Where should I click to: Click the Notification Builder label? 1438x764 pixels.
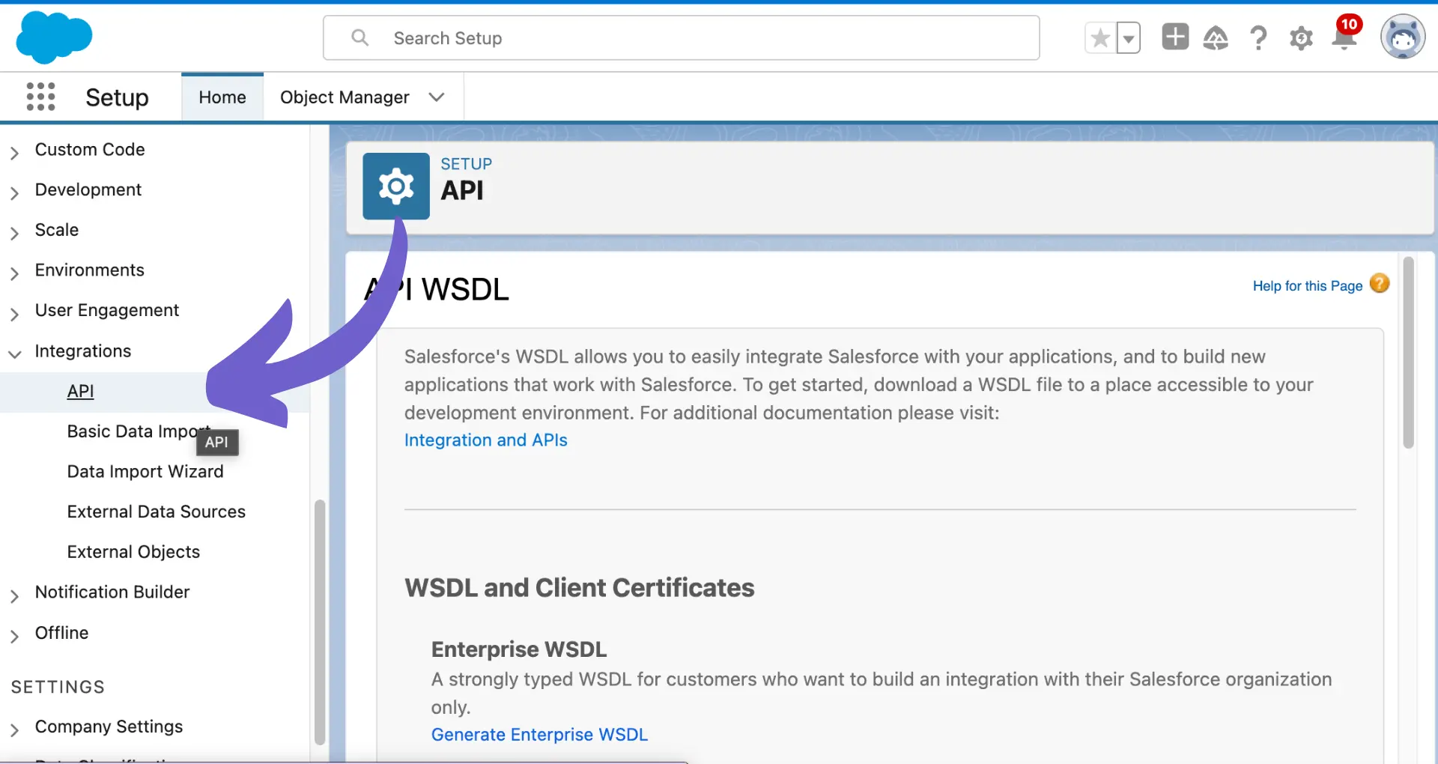tap(112, 592)
